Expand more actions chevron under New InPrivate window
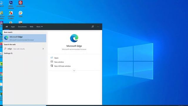188x106 pixels. coord(74,71)
